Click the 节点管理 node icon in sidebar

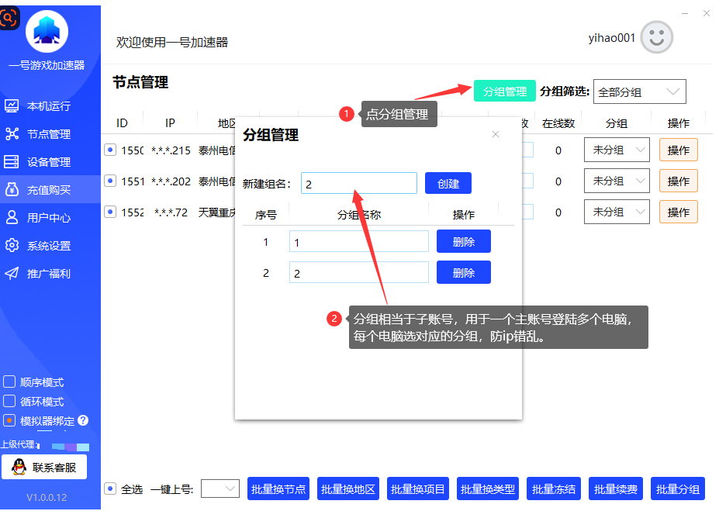point(12,134)
